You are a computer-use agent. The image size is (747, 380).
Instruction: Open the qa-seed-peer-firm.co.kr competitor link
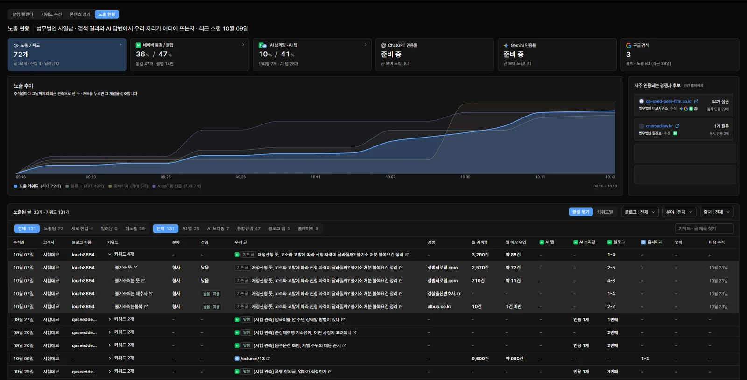[669, 101]
